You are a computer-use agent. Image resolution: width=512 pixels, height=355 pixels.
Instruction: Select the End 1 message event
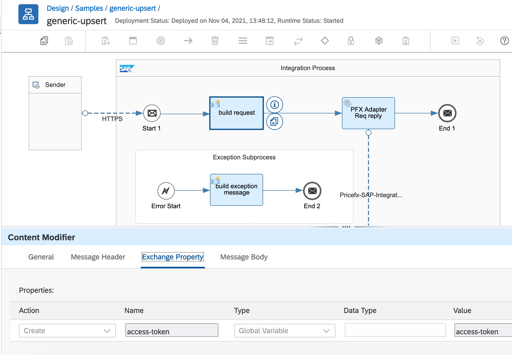point(447,113)
